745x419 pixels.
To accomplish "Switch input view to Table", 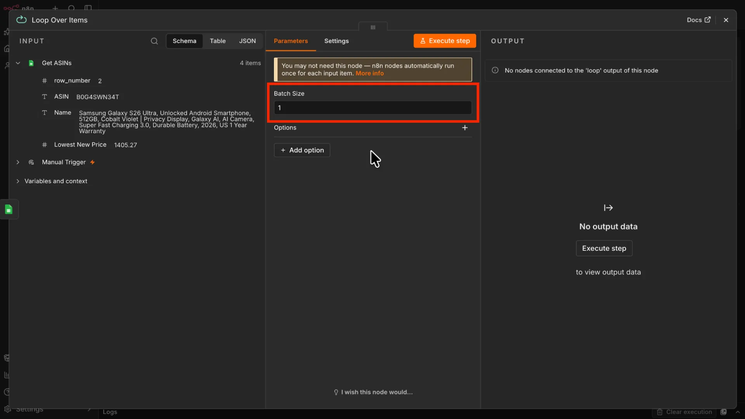I will (218, 41).
